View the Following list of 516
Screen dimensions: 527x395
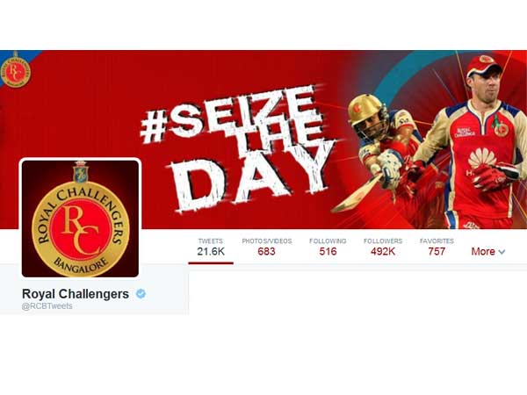[x=328, y=247]
